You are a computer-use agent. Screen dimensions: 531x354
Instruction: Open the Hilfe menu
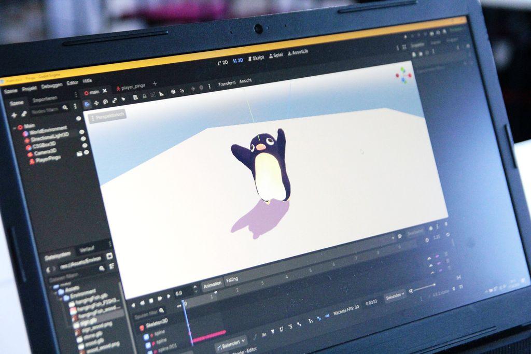[x=87, y=81]
